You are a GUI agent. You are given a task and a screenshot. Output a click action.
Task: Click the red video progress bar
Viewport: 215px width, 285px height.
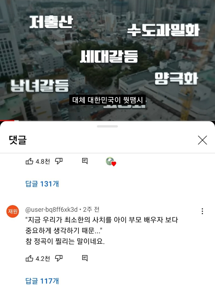pos(7,120)
